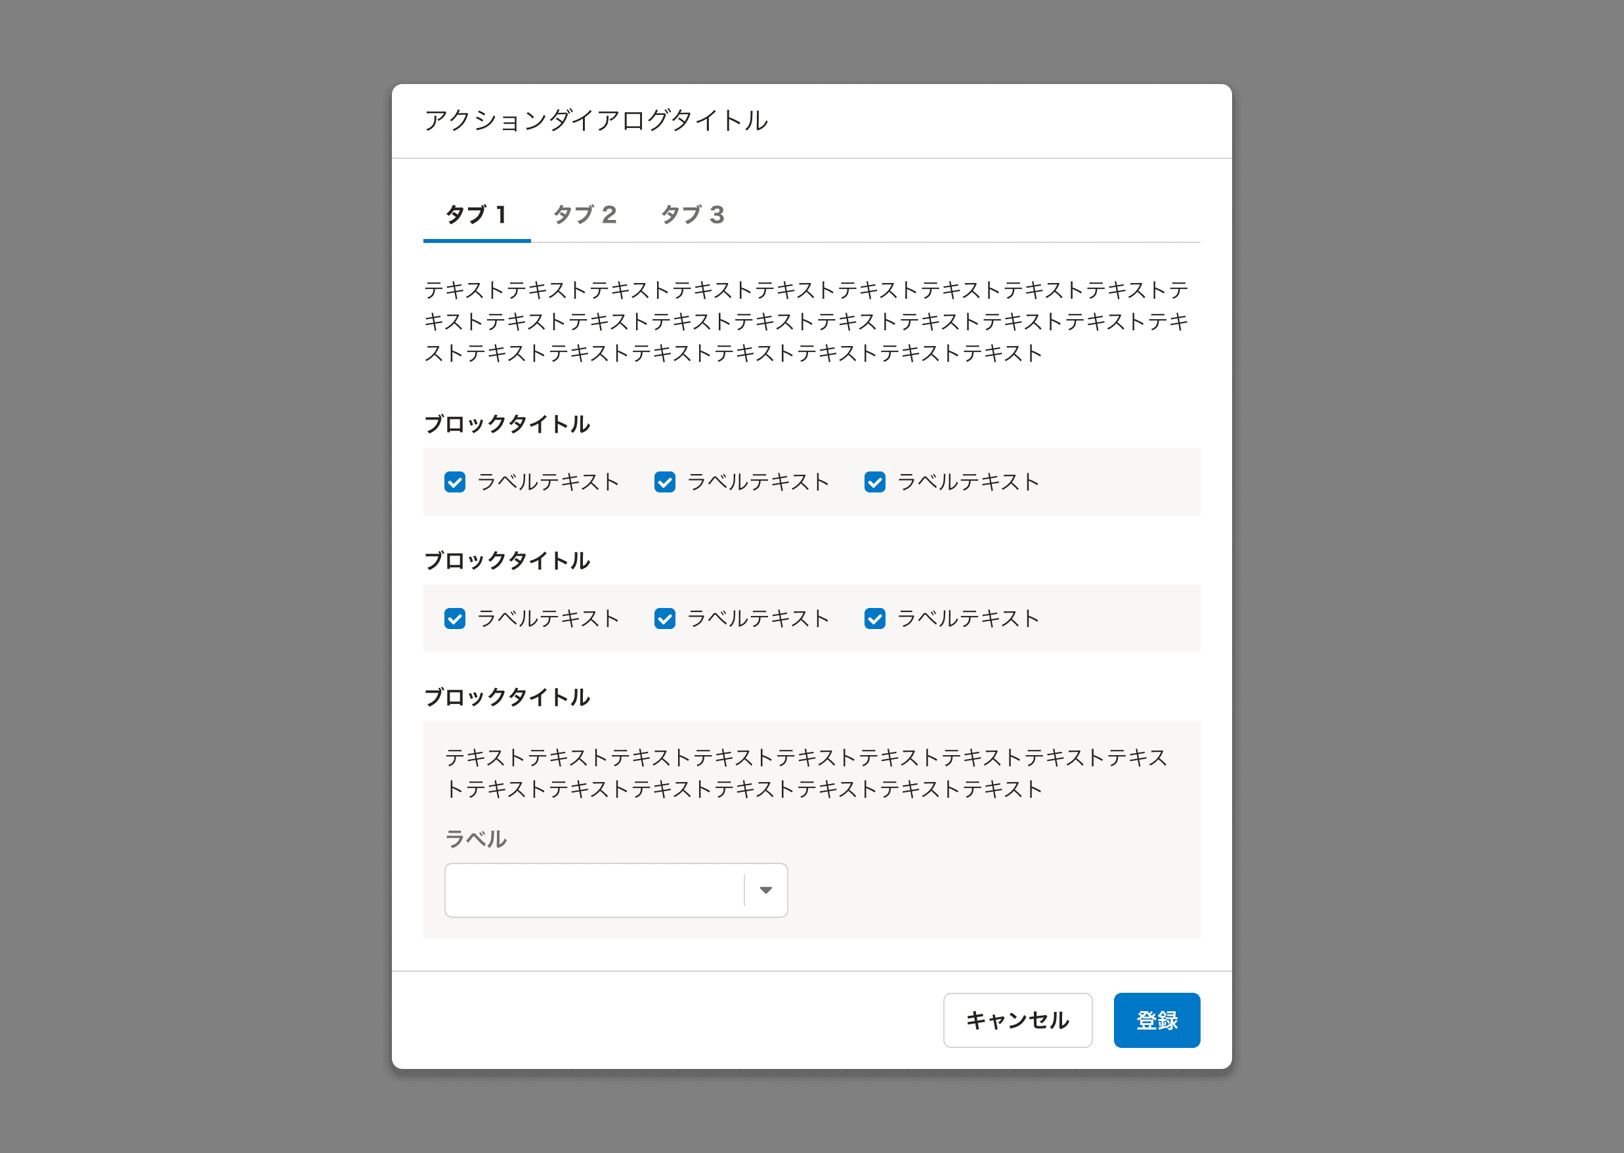1624x1153 pixels.
Task: Click the first ブロックタイトル heading
Action: [x=506, y=423]
